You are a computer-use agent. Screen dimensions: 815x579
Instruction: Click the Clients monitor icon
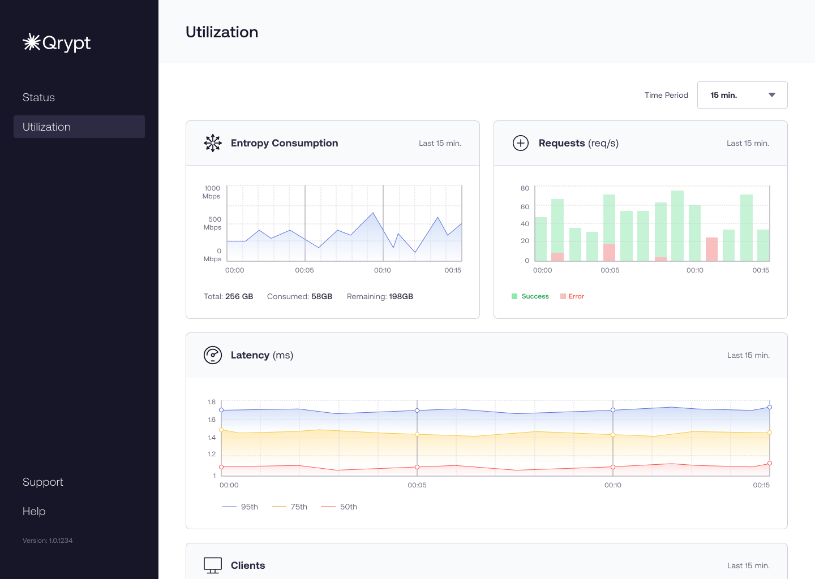pyautogui.click(x=213, y=565)
